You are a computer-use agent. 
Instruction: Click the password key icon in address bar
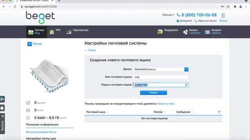click(x=222, y=7)
